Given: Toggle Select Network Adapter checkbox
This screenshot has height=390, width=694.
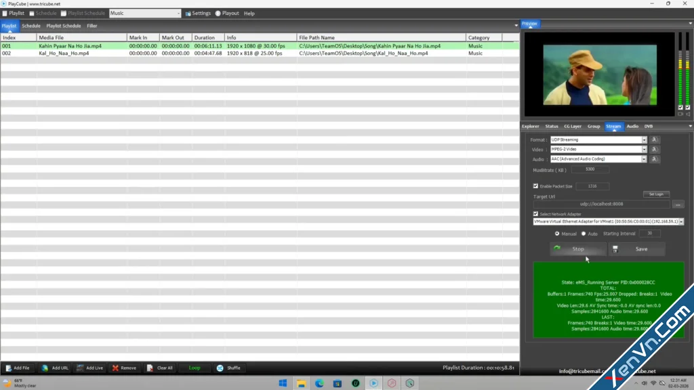Looking at the screenshot, I should [x=535, y=213].
